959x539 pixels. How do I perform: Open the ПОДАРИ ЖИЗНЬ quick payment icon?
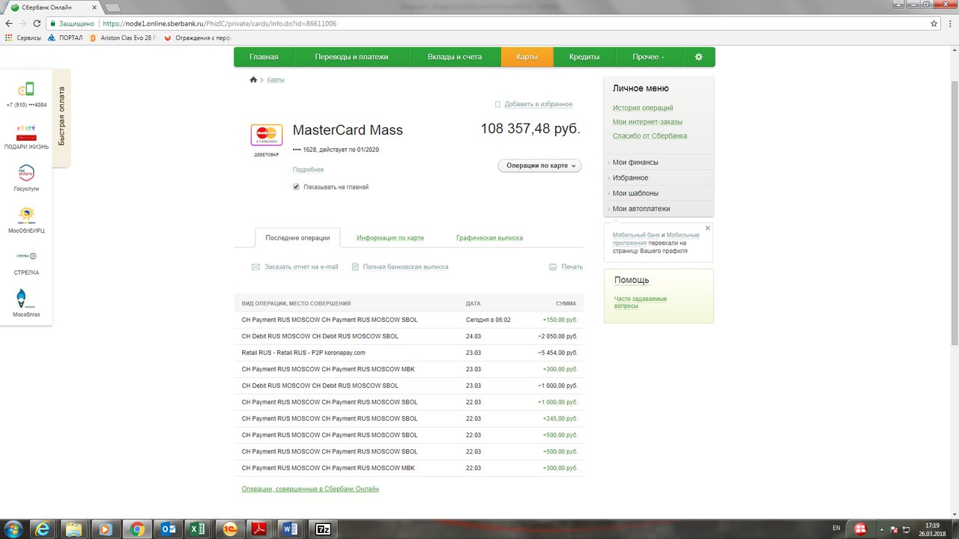26,133
